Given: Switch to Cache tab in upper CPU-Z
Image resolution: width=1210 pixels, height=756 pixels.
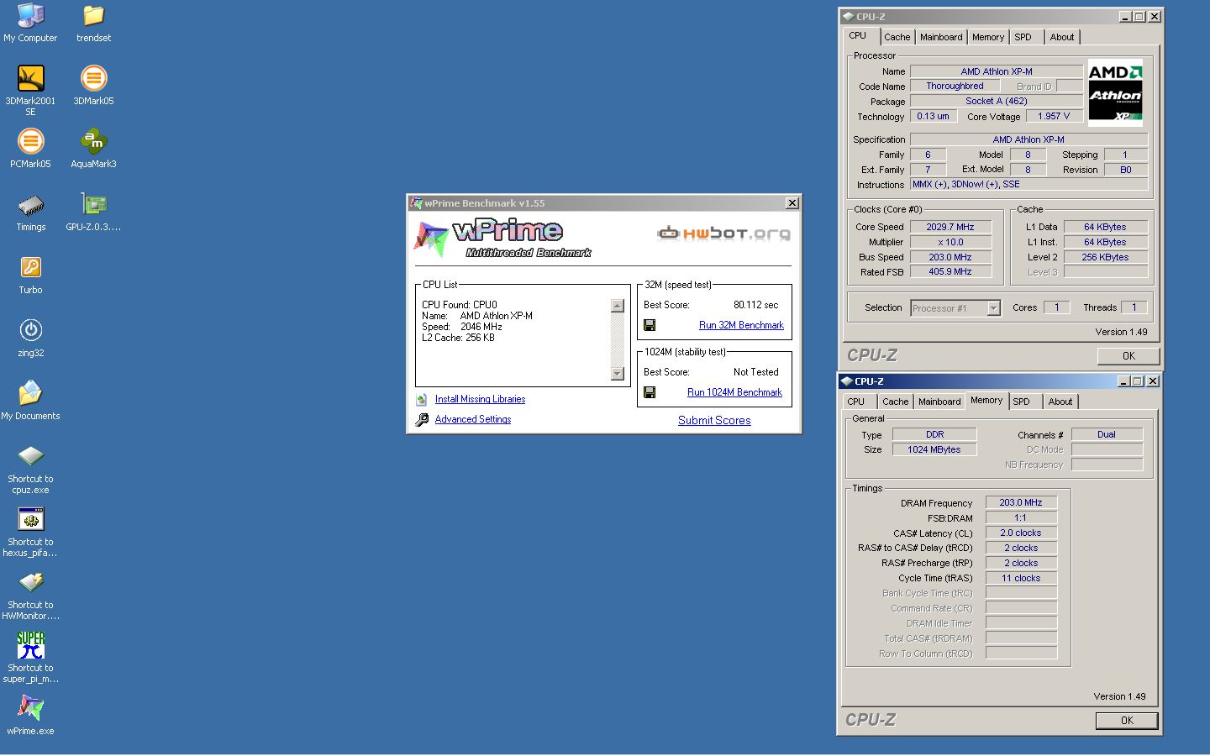Looking at the screenshot, I should click(x=897, y=37).
